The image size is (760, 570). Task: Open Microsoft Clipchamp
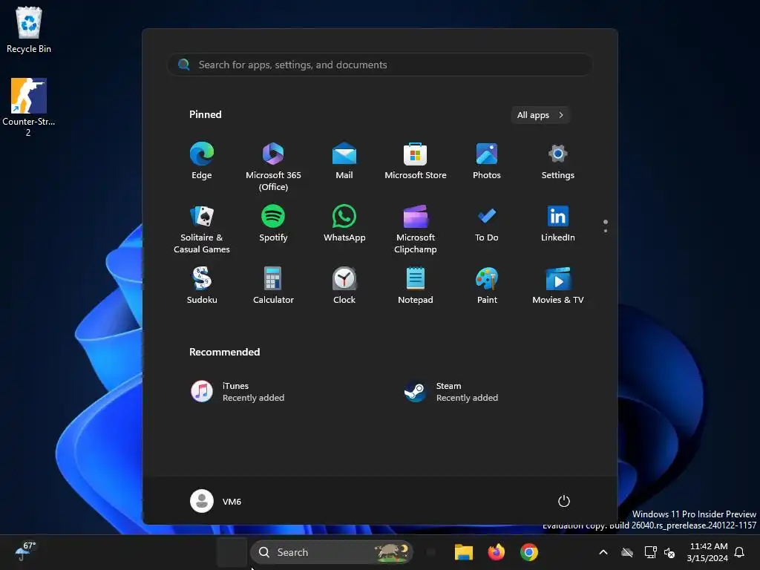click(x=416, y=229)
